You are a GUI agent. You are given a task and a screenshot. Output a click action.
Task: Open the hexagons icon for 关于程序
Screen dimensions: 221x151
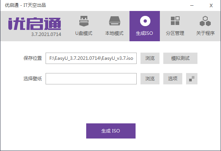(x=205, y=21)
